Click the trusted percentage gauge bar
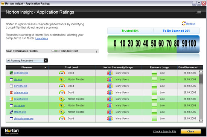 pos(154,44)
